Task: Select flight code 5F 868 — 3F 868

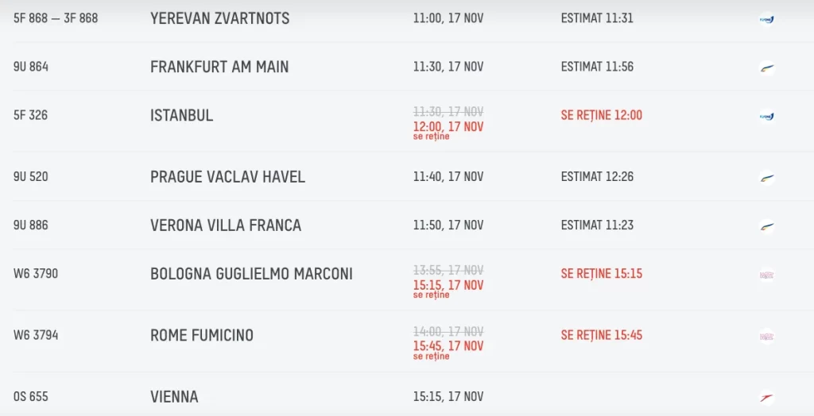Action: (56, 18)
